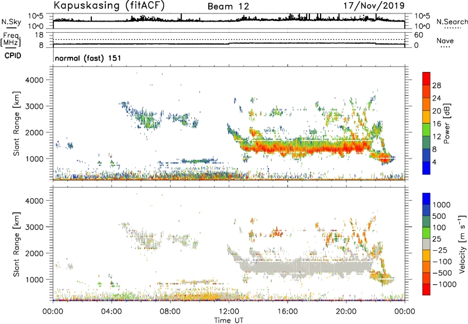The width and height of the screenshot is (468, 324).
Task: Click the 'N.Sky' legend label
Action: coord(11,22)
